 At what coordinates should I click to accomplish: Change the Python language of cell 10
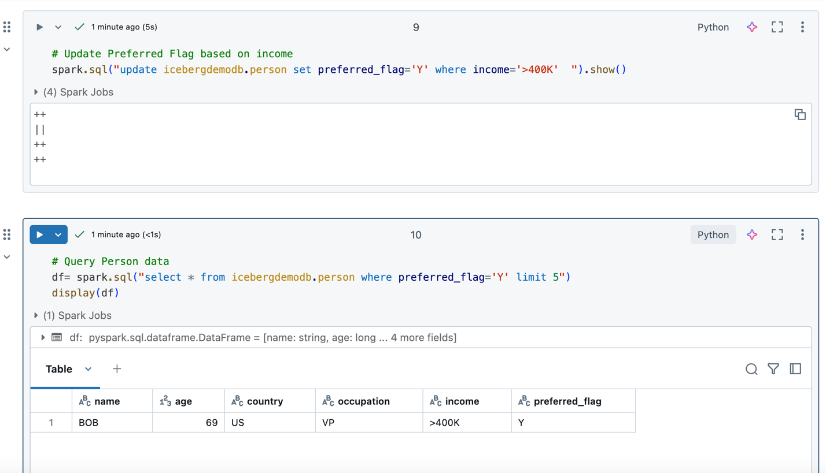713,234
